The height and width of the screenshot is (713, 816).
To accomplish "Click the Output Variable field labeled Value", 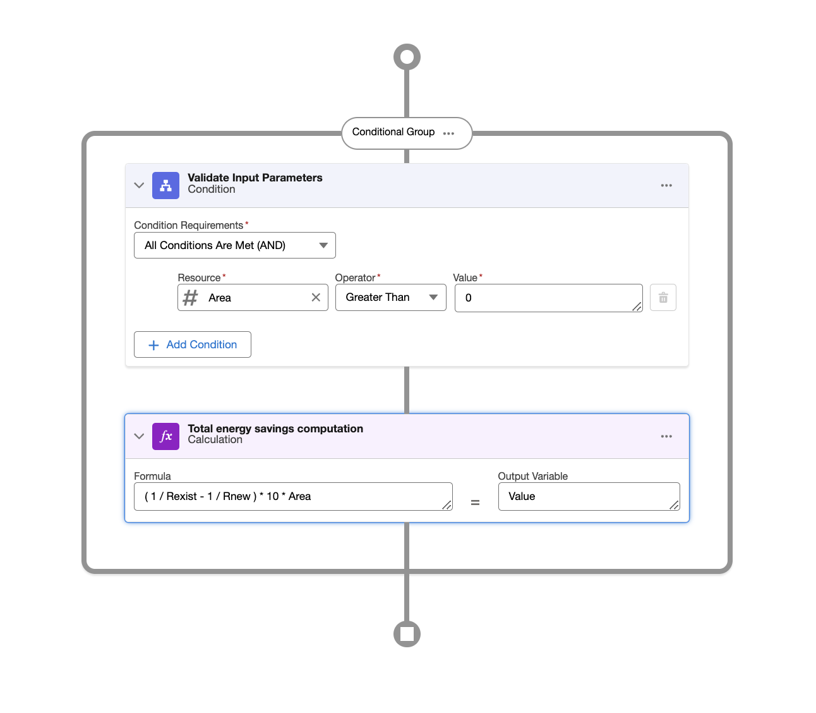I will click(x=587, y=496).
